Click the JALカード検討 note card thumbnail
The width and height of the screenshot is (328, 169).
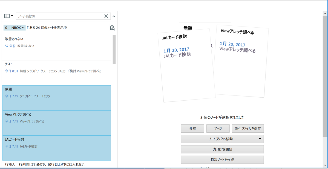[186, 66]
